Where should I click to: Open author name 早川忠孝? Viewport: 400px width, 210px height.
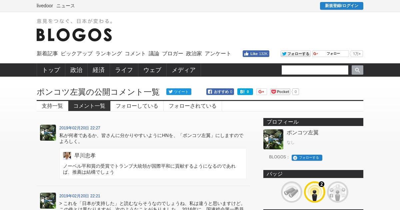tap(85, 156)
